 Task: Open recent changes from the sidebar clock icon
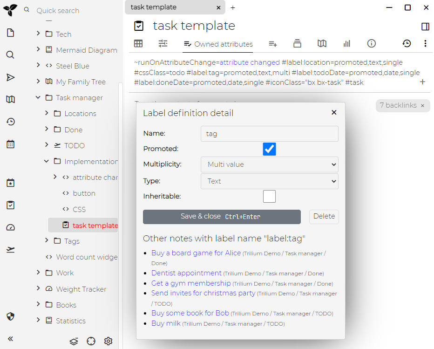point(10,122)
